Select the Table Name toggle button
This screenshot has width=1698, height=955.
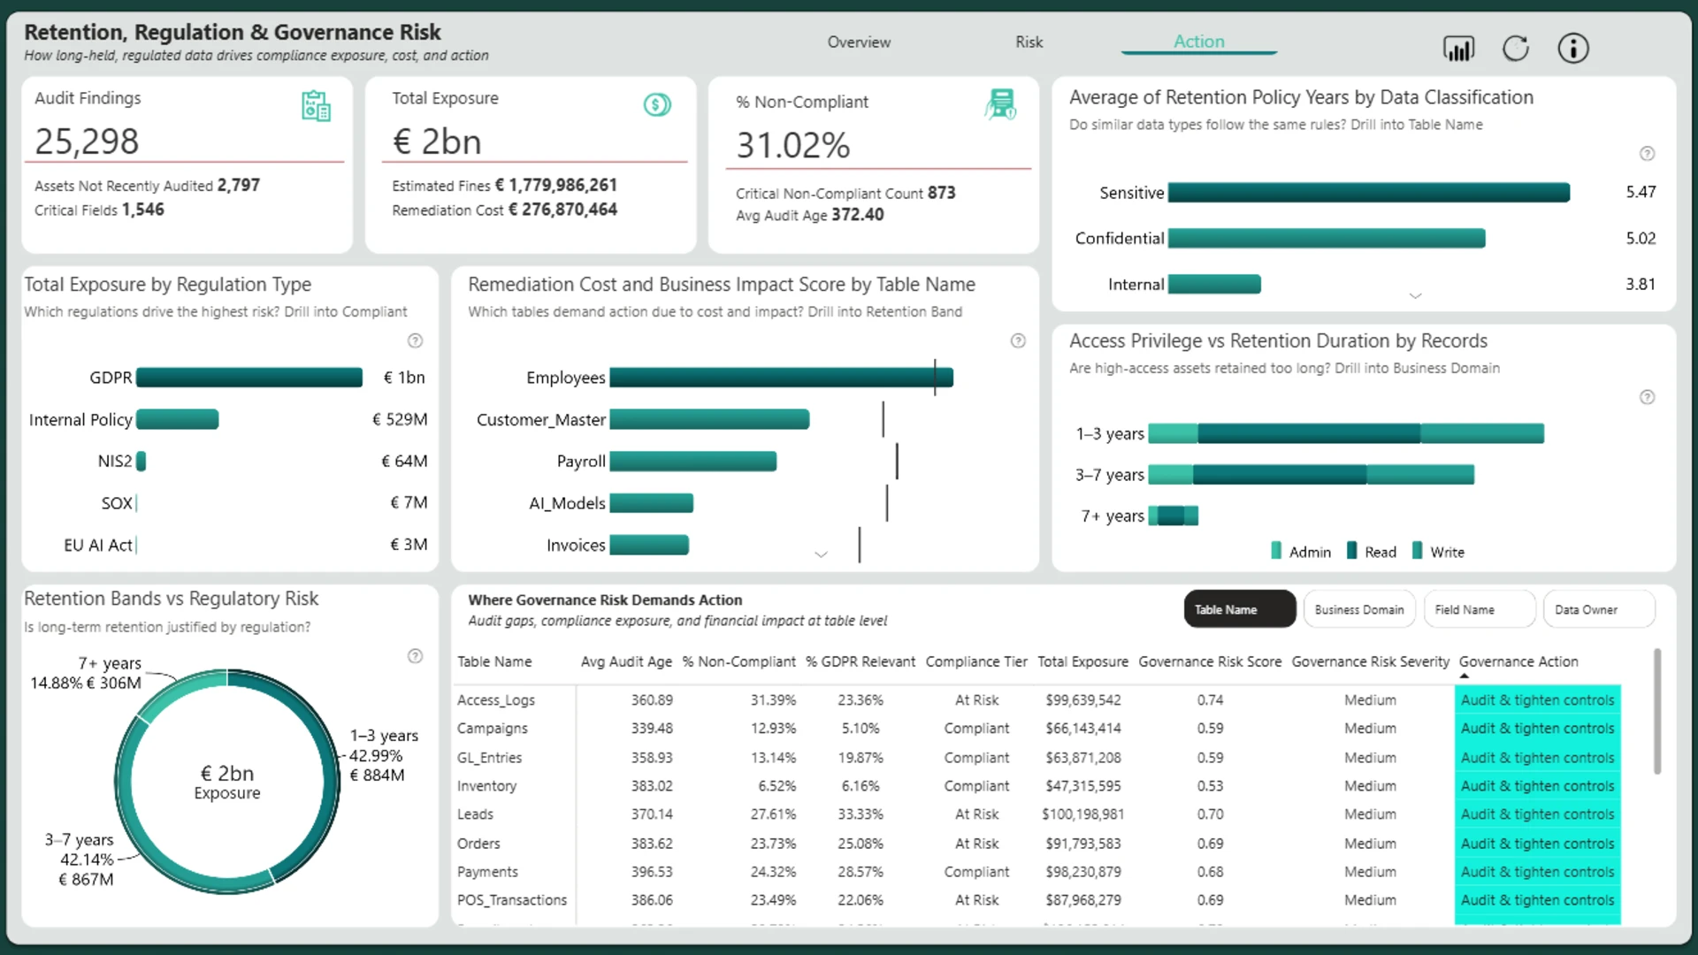click(x=1239, y=609)
